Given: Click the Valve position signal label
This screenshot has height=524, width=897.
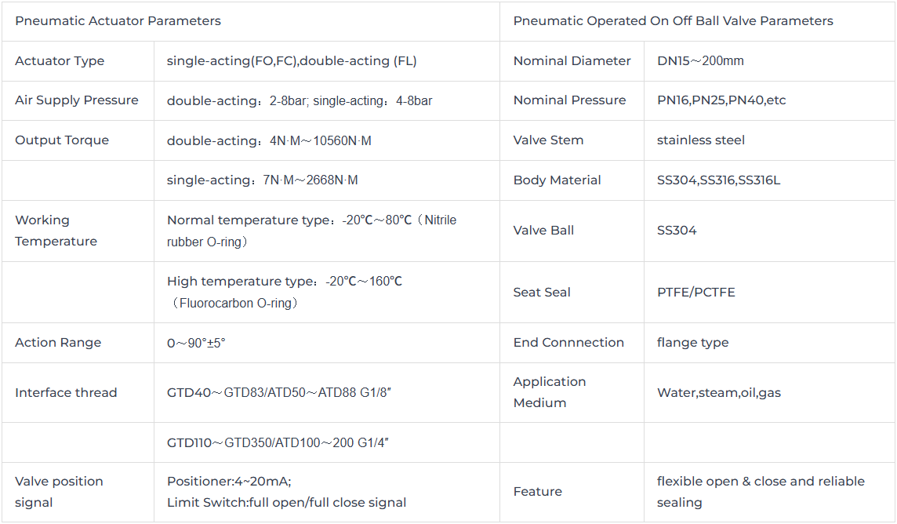Looking at the screenshot, I should coord(59,492).
